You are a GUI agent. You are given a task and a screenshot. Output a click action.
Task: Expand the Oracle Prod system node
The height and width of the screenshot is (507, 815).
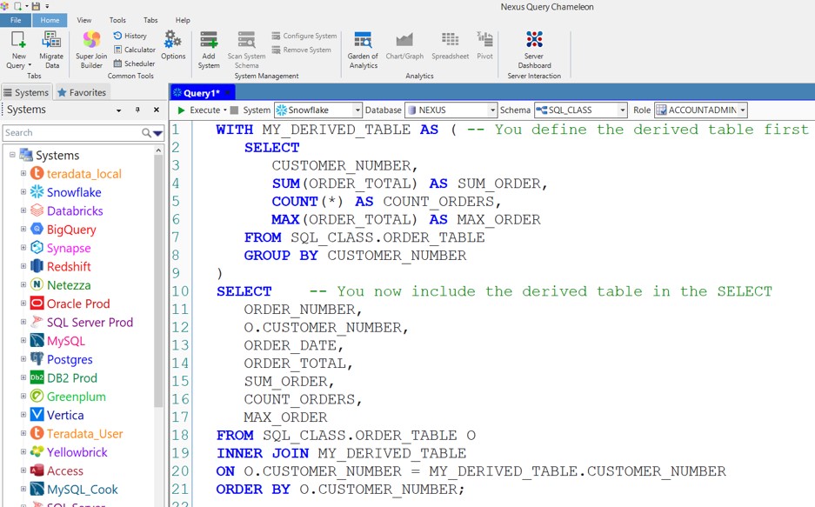pyautogui.click(x=24, y=304)
